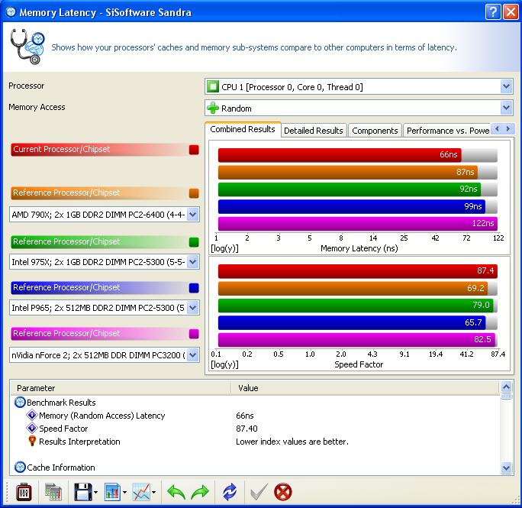Click the green back arrow icon
The image size is (522, 508).
click(x=176, y=492)
